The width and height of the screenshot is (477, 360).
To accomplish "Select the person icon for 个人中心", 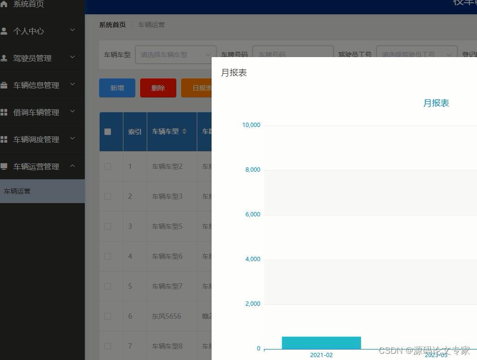I will [5, 30].
